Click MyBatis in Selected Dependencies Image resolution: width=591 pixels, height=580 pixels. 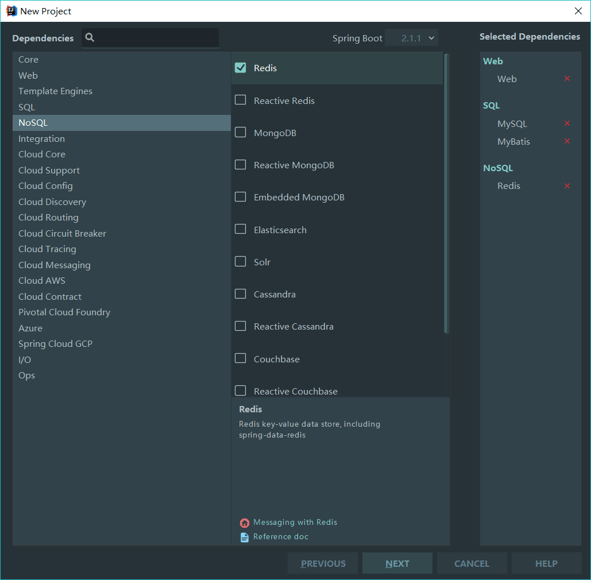(x=513, y=142)
